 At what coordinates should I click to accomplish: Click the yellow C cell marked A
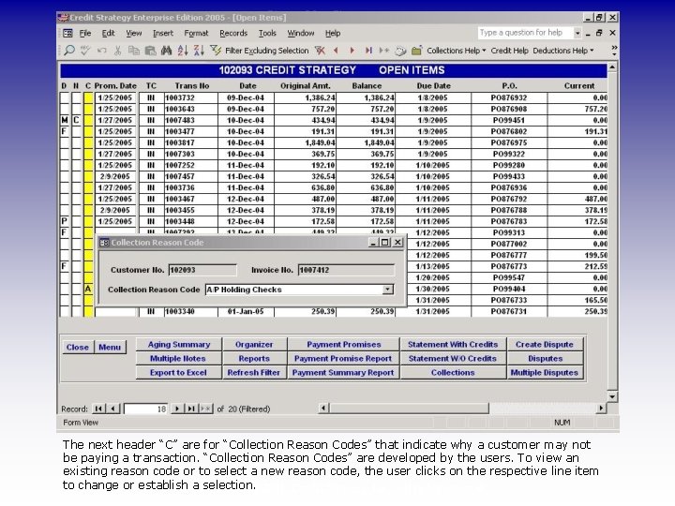coord(88,289)
